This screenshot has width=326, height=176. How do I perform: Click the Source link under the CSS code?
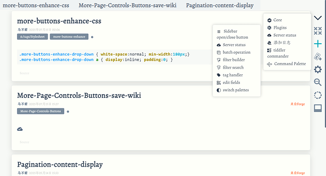pos(24,73)
